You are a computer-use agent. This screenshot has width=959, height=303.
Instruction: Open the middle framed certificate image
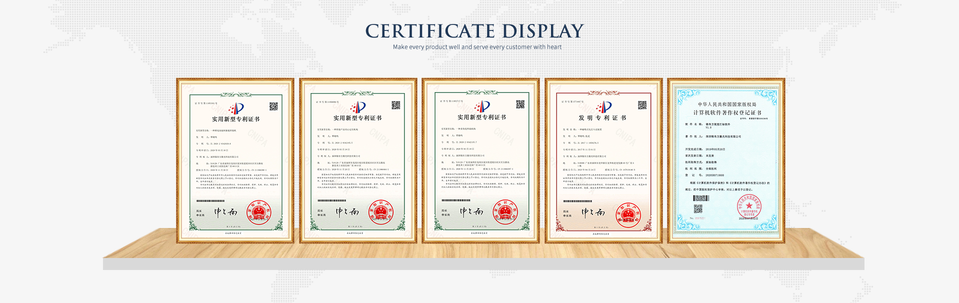(x=480, y=160)
